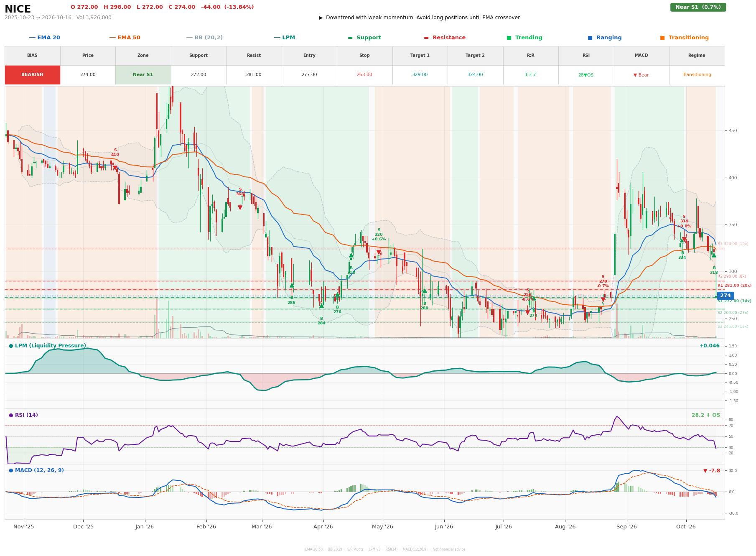
Task: Click the 'RSI (14)' panel title
Action: coord(23,415)
